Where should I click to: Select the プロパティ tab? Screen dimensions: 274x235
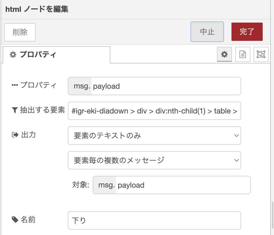57,55
